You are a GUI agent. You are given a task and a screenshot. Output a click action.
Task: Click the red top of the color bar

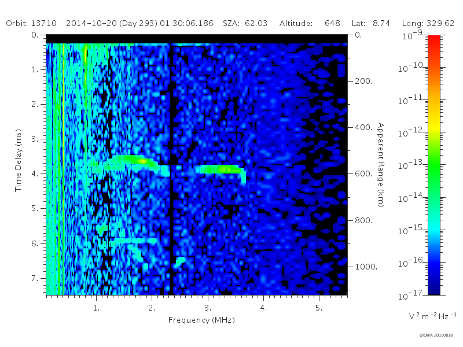[434, 41]
